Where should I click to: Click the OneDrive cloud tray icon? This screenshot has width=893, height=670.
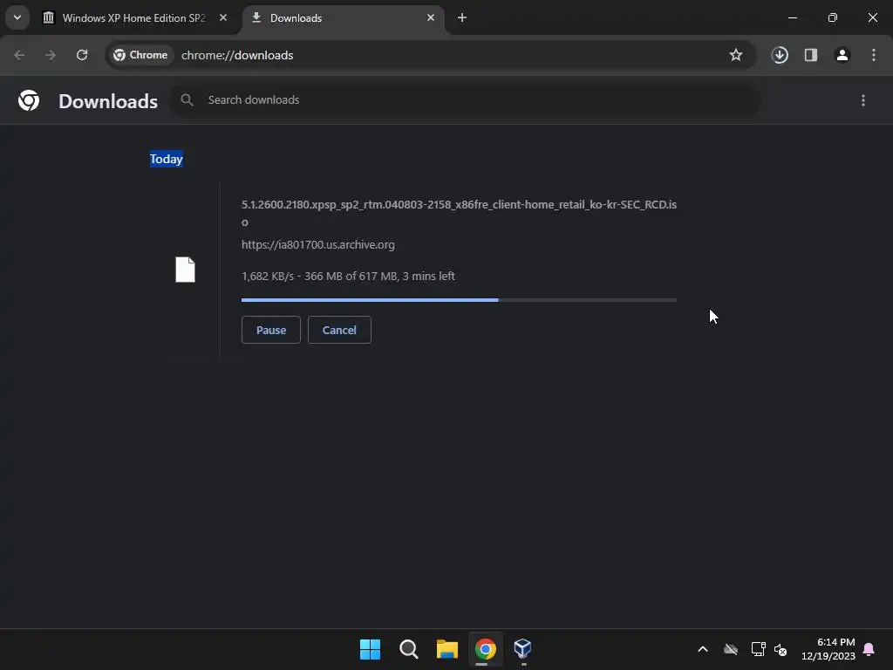coord(731,649)
